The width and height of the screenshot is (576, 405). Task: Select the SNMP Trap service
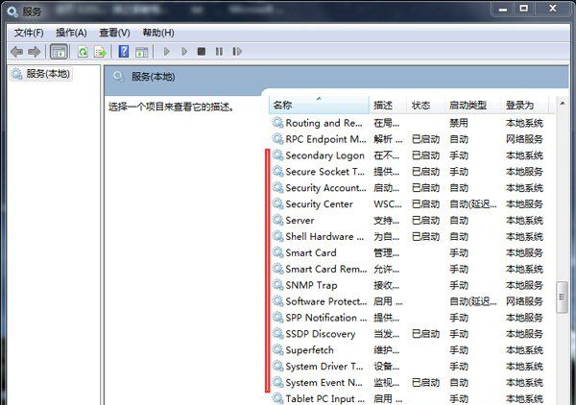pyautogui.click(x=409, y=285)
